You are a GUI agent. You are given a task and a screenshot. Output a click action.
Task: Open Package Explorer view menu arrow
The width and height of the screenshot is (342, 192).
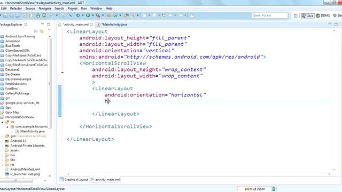pos(49,30)
